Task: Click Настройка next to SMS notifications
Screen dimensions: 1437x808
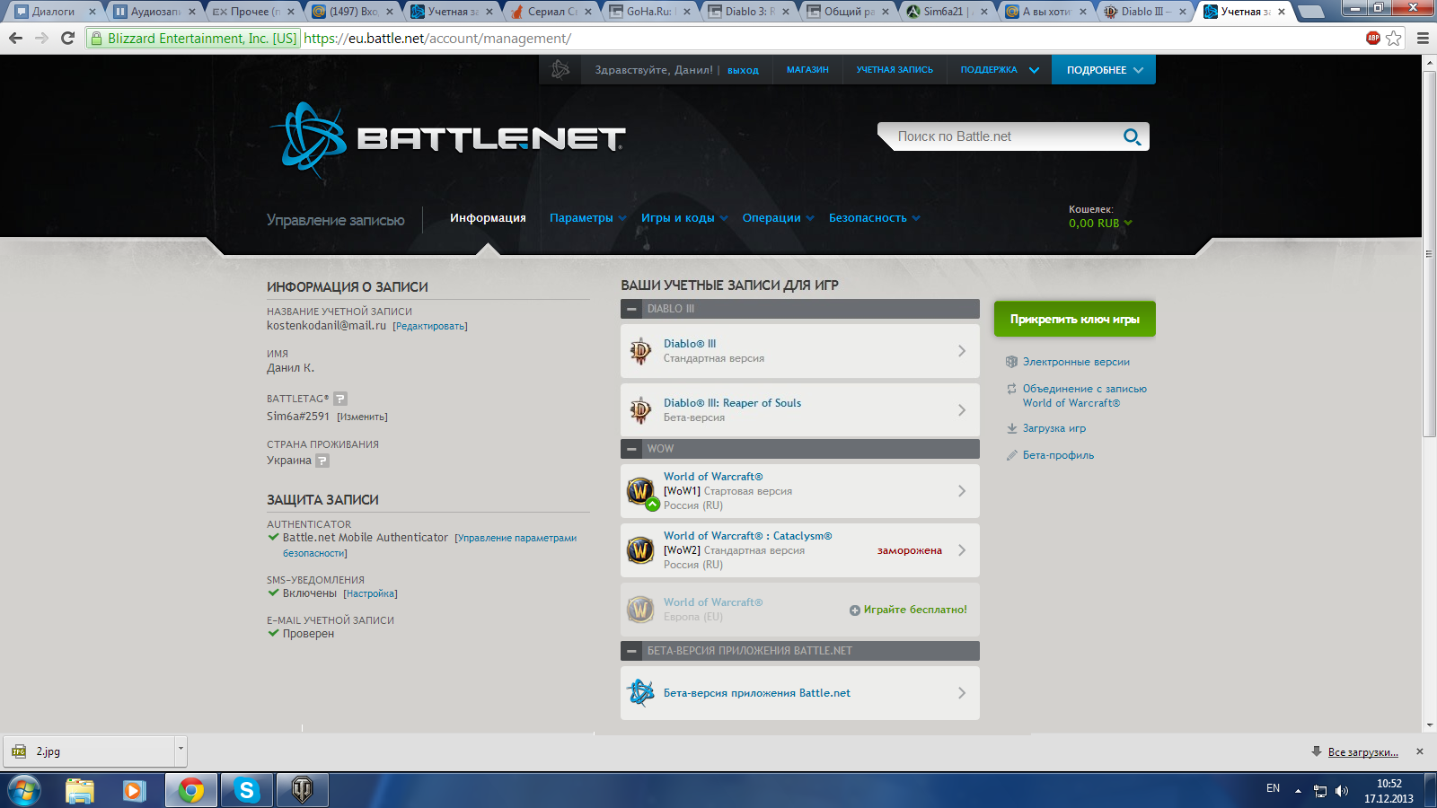Action: (x=370, y=594)
